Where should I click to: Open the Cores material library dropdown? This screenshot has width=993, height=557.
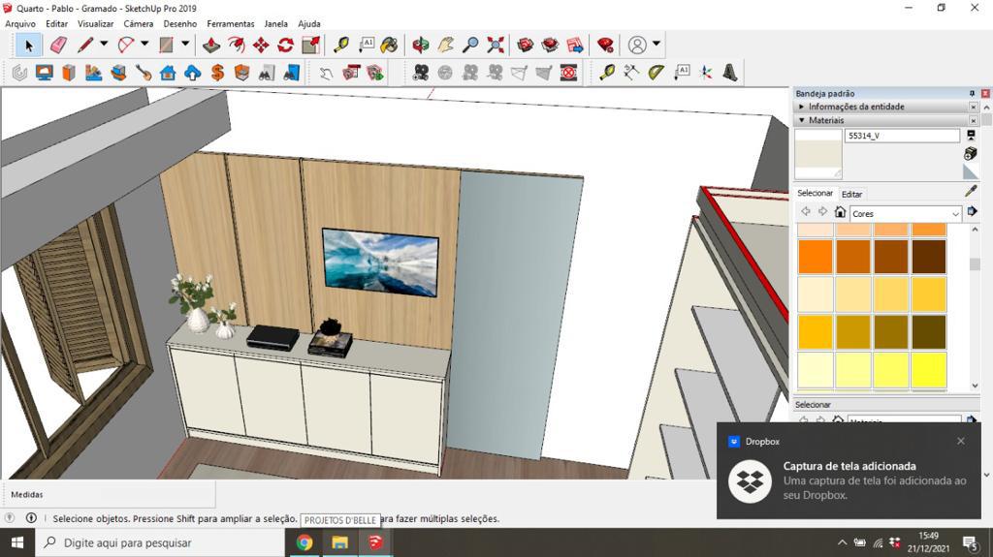tap(906, 214)
